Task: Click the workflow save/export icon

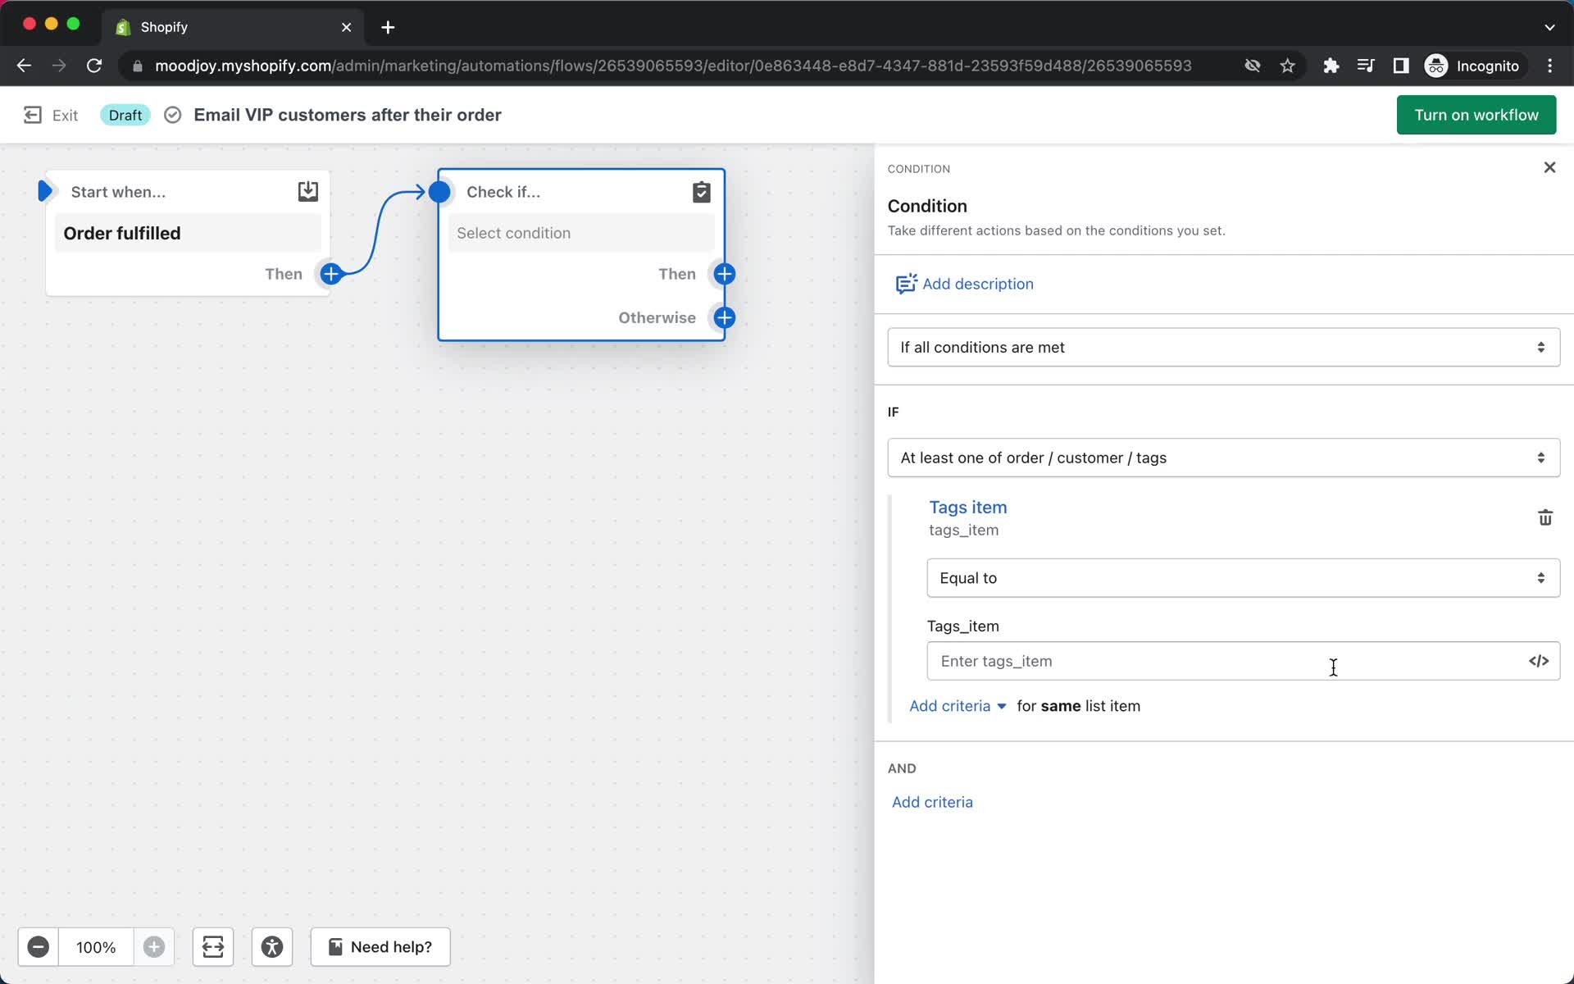Action: point(306,190)
